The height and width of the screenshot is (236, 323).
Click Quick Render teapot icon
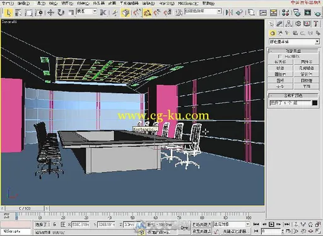tap(317, 13)
